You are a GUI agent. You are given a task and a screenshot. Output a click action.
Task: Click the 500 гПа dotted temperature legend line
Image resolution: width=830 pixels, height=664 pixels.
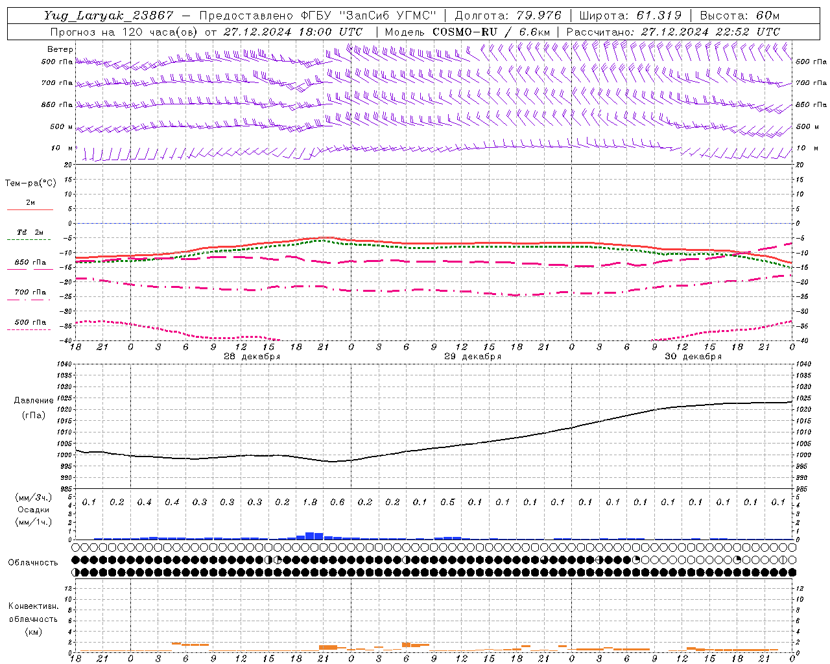click(x=29, y=329)
